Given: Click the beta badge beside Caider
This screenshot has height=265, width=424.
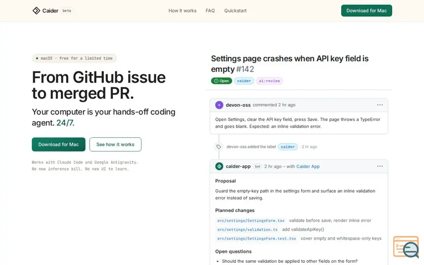Looking at the screenshot, I should [x=67, y=11].
